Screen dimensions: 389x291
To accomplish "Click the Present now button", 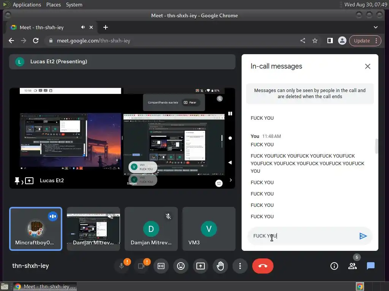I will point(201,266).
